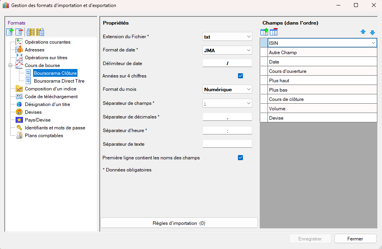Toggle Première ligne contient les noms des champs
This screenshot has height=249, width=382.
point(240,158)
